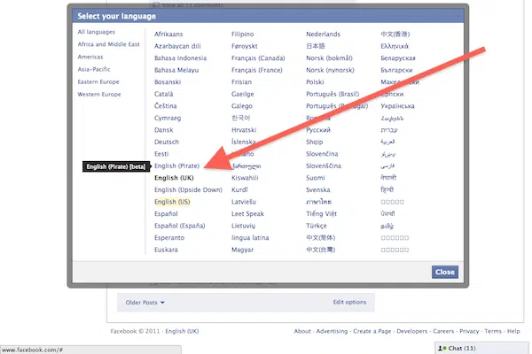Select Español (España) language
532x354 pixels.
click(x=179, y=226)
